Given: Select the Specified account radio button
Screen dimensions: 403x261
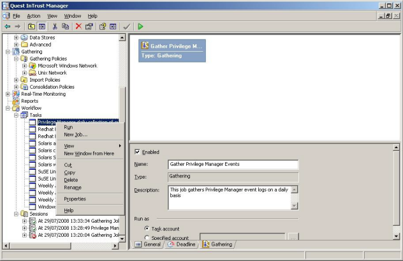Looking at the screenshot, I should [x=147, y=237].
